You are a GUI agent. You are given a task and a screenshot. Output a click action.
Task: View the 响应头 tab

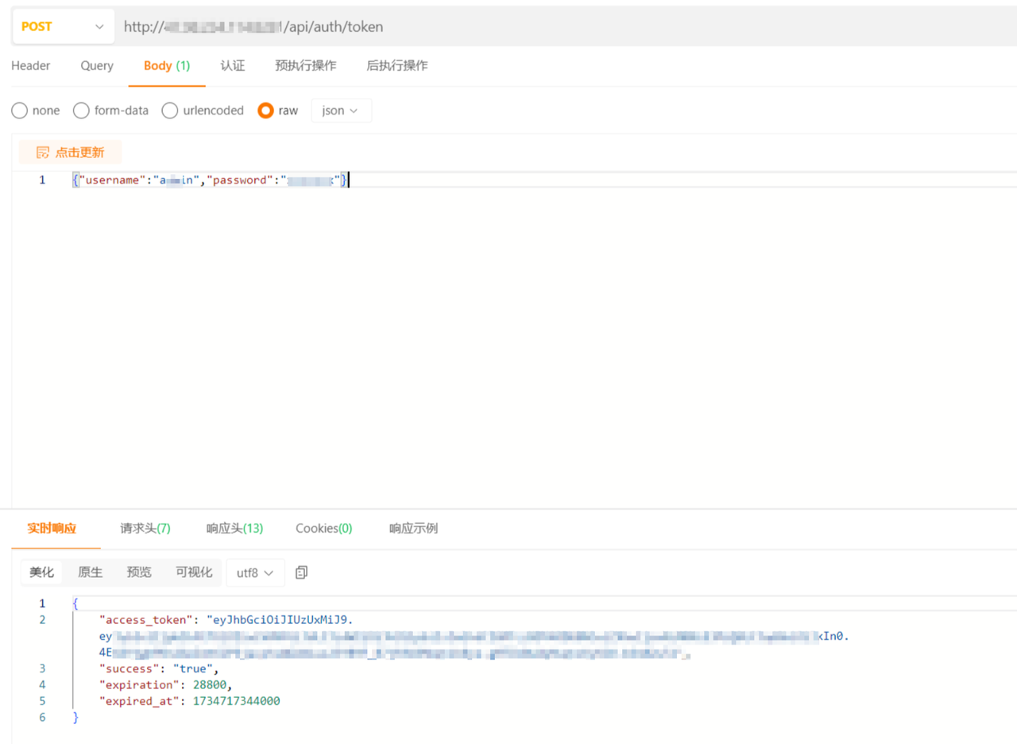[x=234, y=529]
